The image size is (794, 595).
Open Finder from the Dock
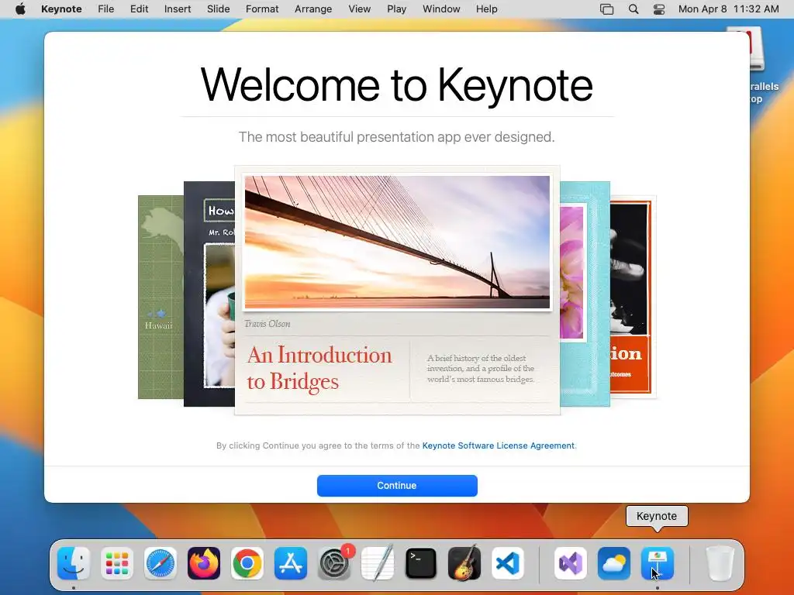74,563
